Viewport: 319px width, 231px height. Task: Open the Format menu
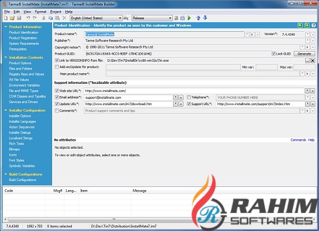[40, 12]
